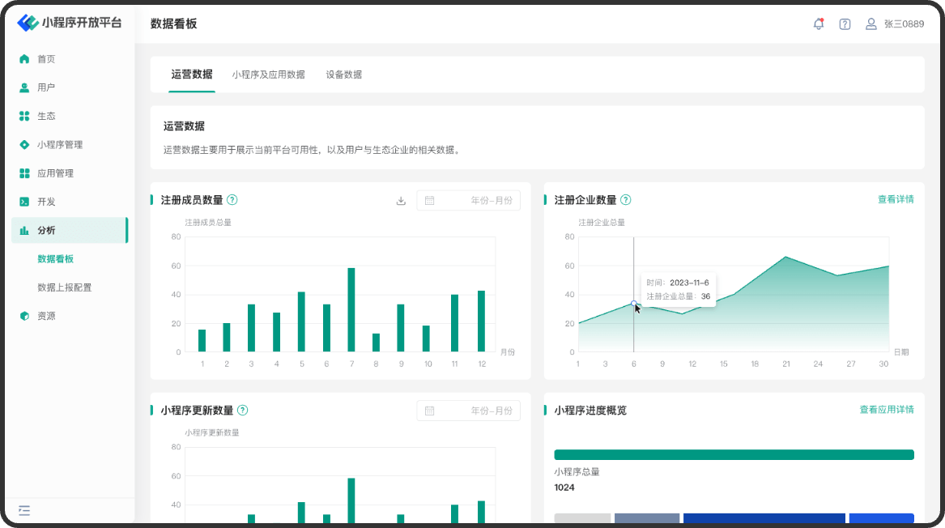Open the help question mark icon in header

(x=845, y=24)
